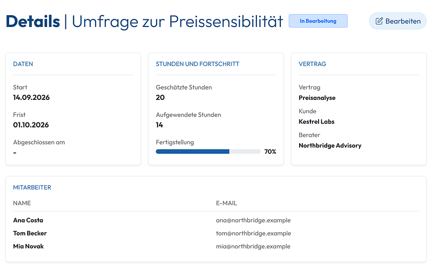
Task: Click the Details heading
Action: pos(33,21)
